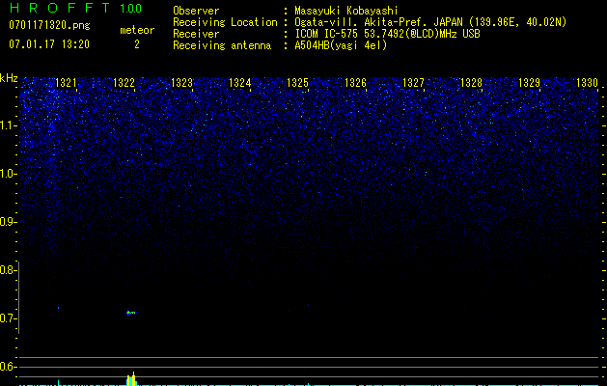The width and height of the screenshot is (607, 386).
Task: Click the date stamp 07.01.17 13:20
Action: point(49,44)
